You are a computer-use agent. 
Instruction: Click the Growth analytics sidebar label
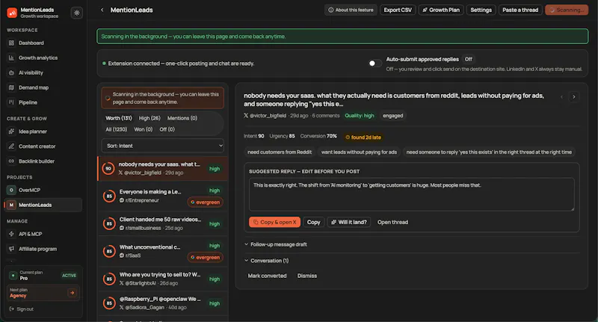coord(38,58)
